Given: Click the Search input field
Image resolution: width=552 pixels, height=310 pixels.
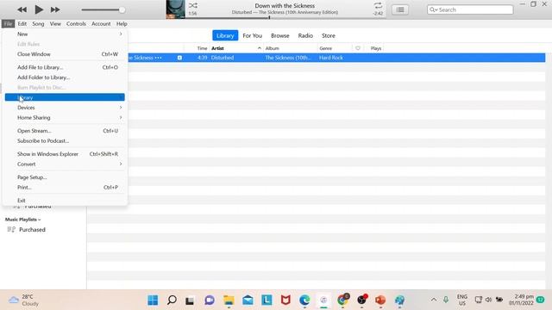Looking at the screenshot, I should [470, 9].
